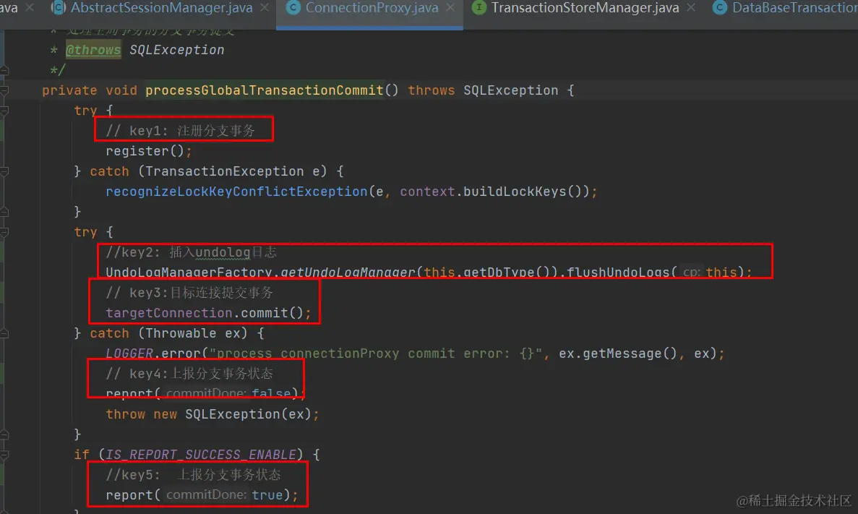The height and width of the screenshot is (514, 858).
Task: Click the class icon on ConnectionProxy.java tab
Action: pyautogui.click(x=293, y=8)
